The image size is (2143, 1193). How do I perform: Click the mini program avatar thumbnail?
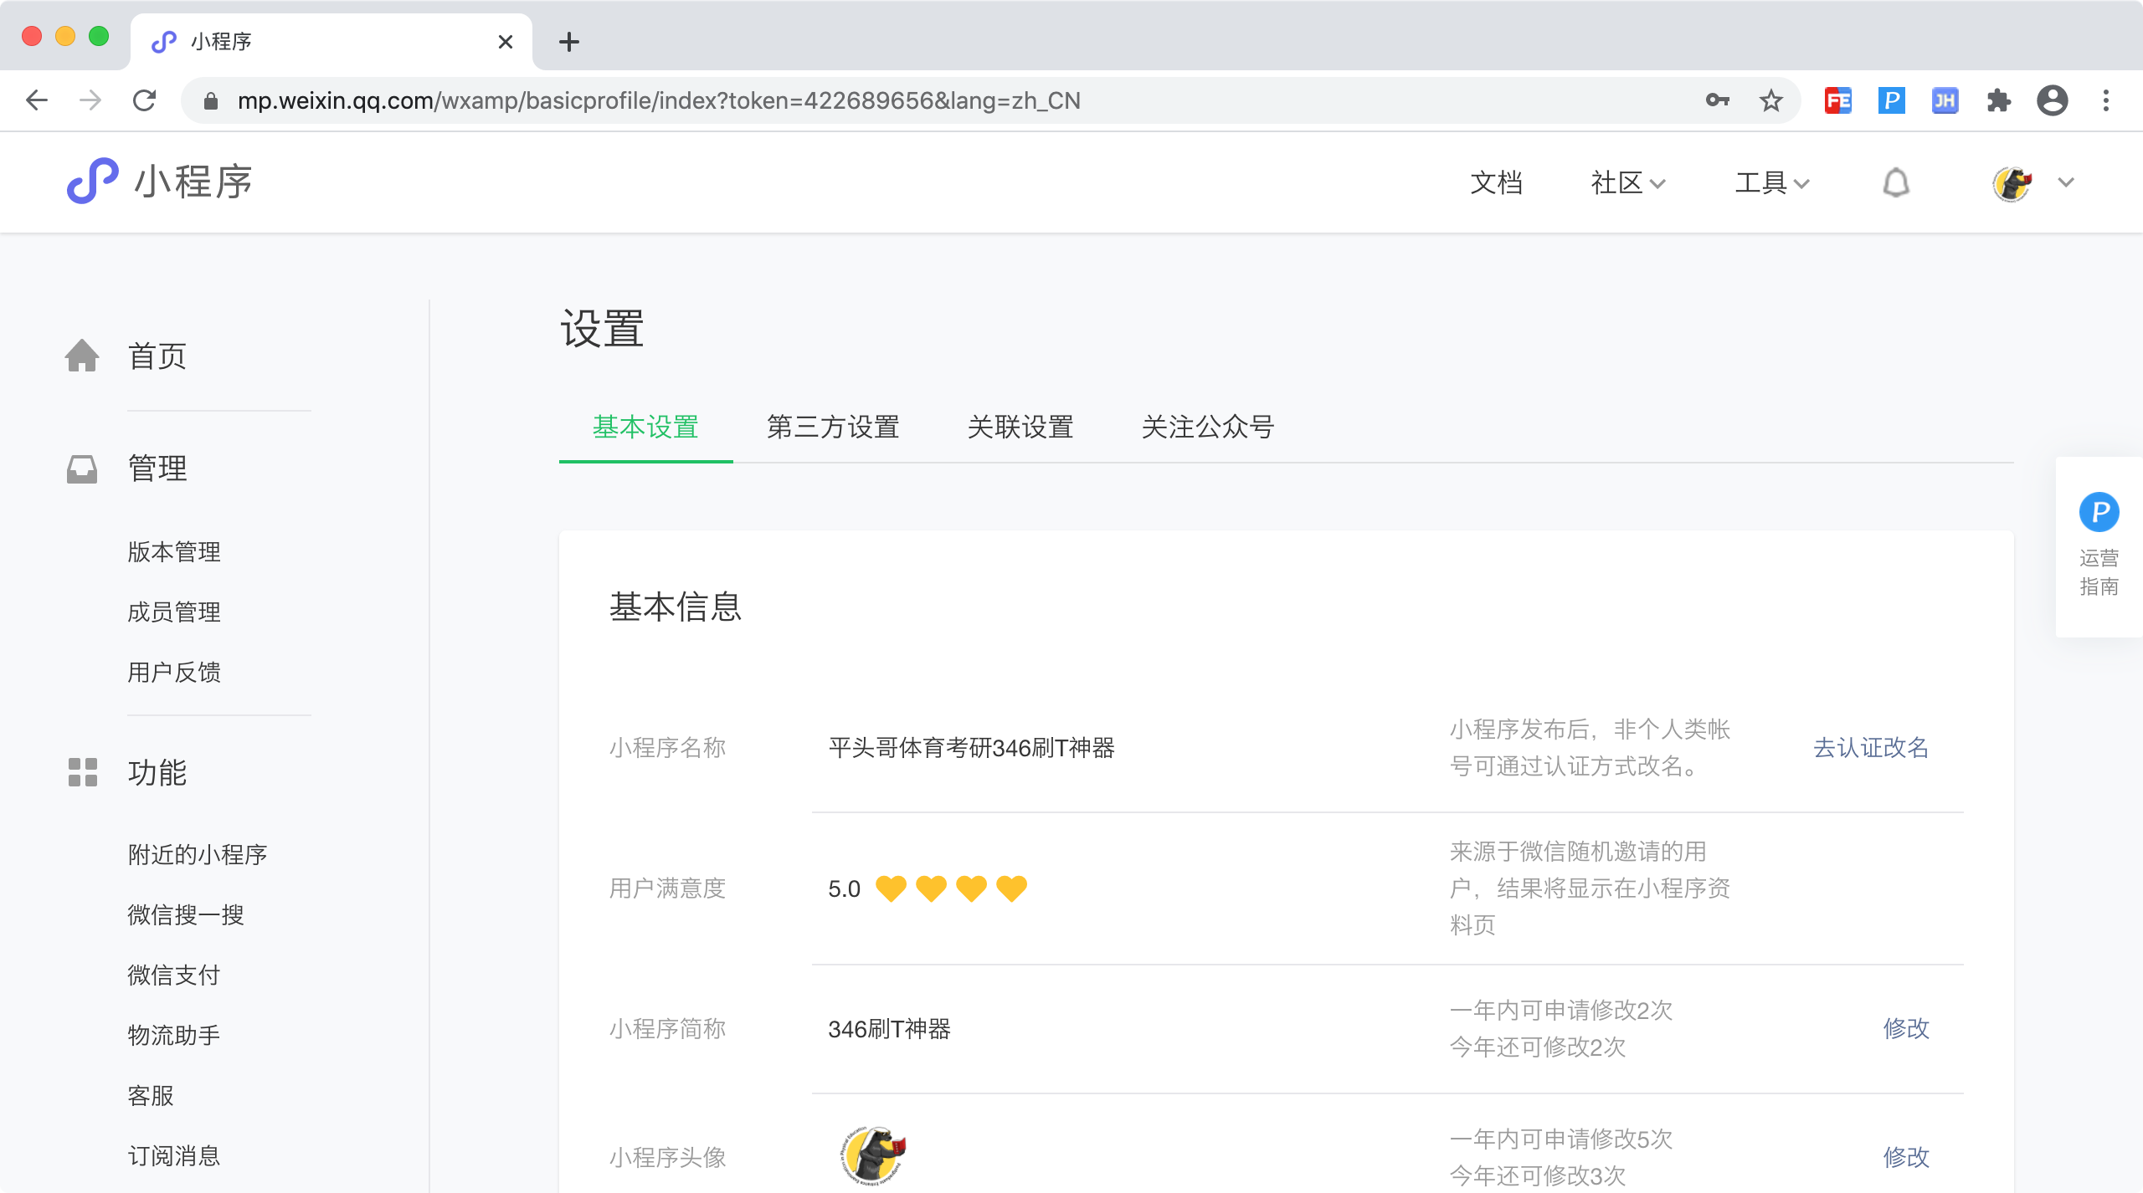[873, 1155]
